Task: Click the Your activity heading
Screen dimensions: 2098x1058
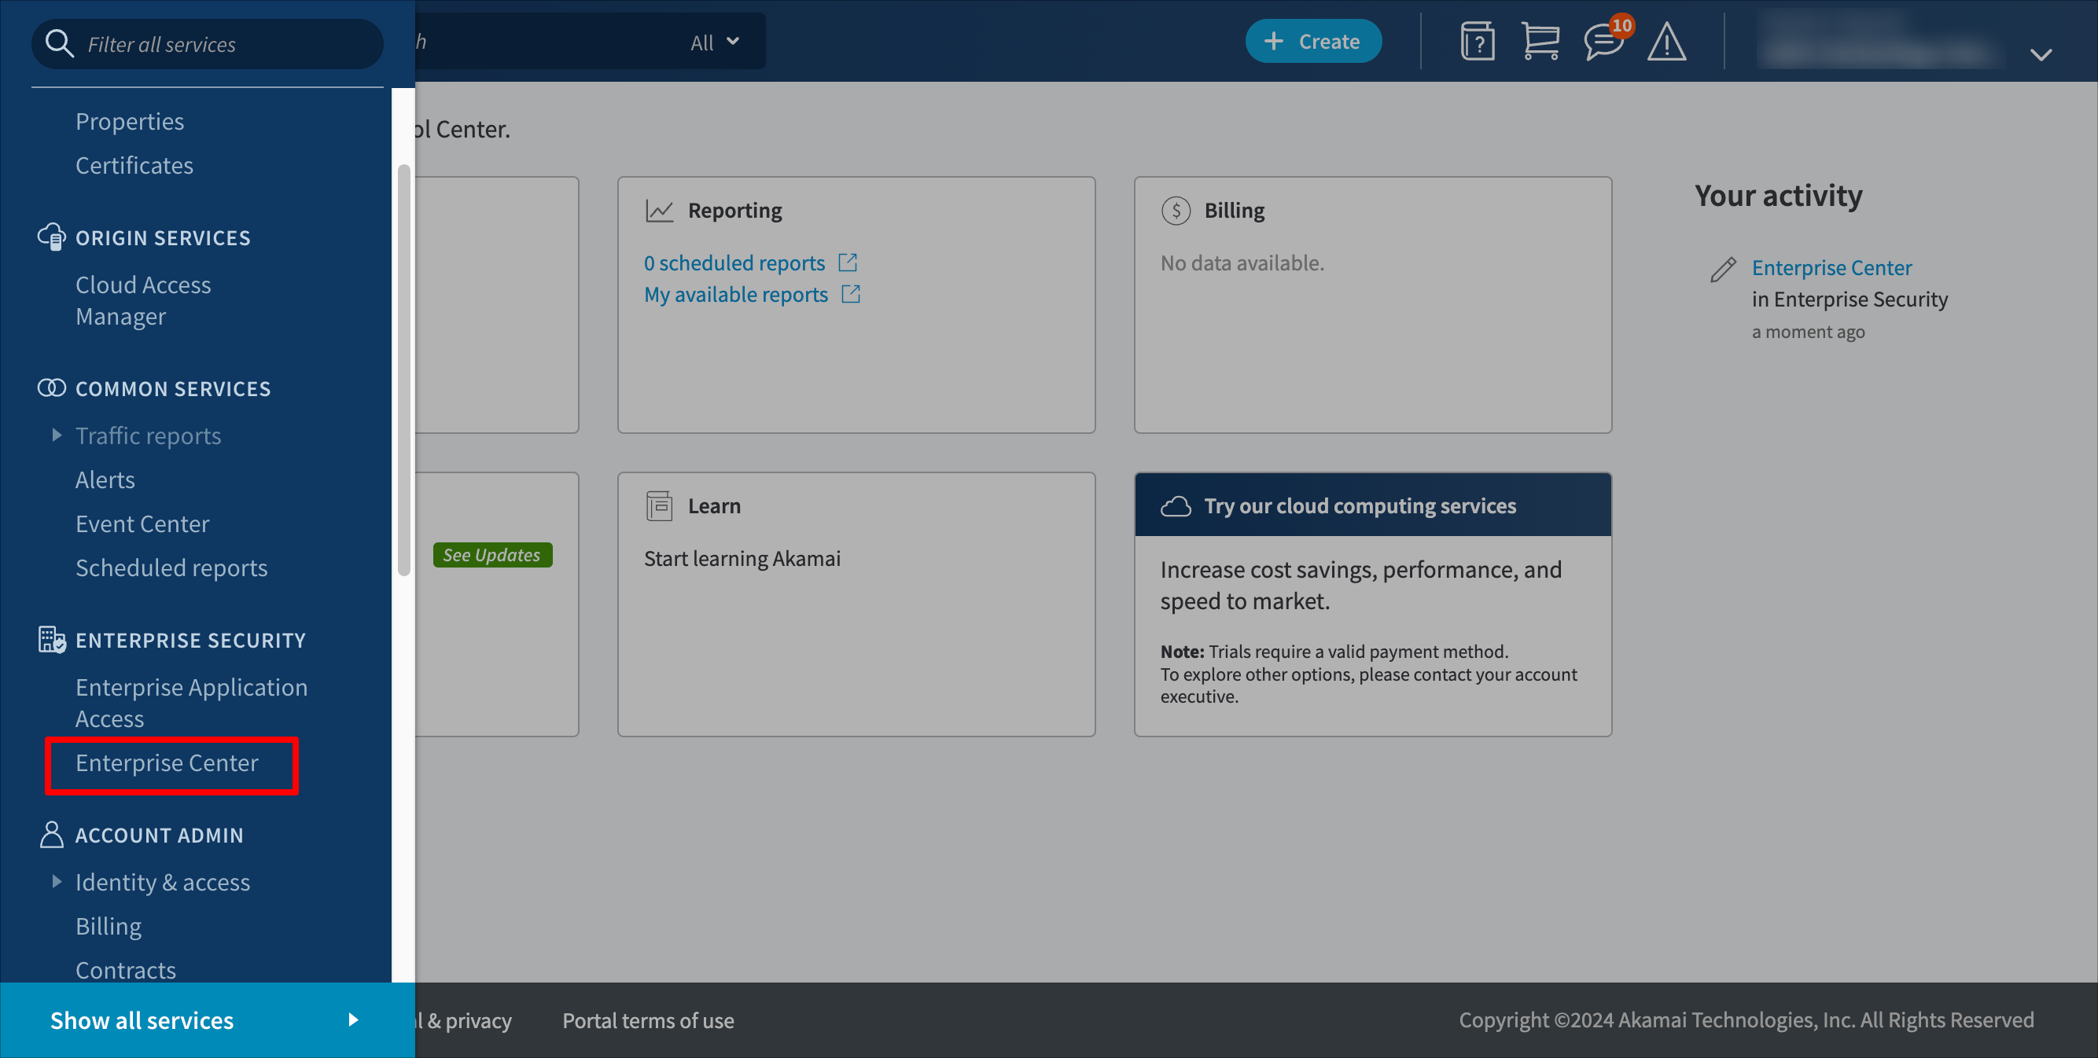Action: click(1778, 195)
